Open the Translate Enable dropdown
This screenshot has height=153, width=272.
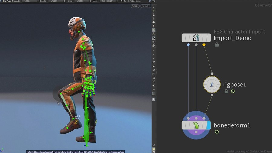point(30,1)
